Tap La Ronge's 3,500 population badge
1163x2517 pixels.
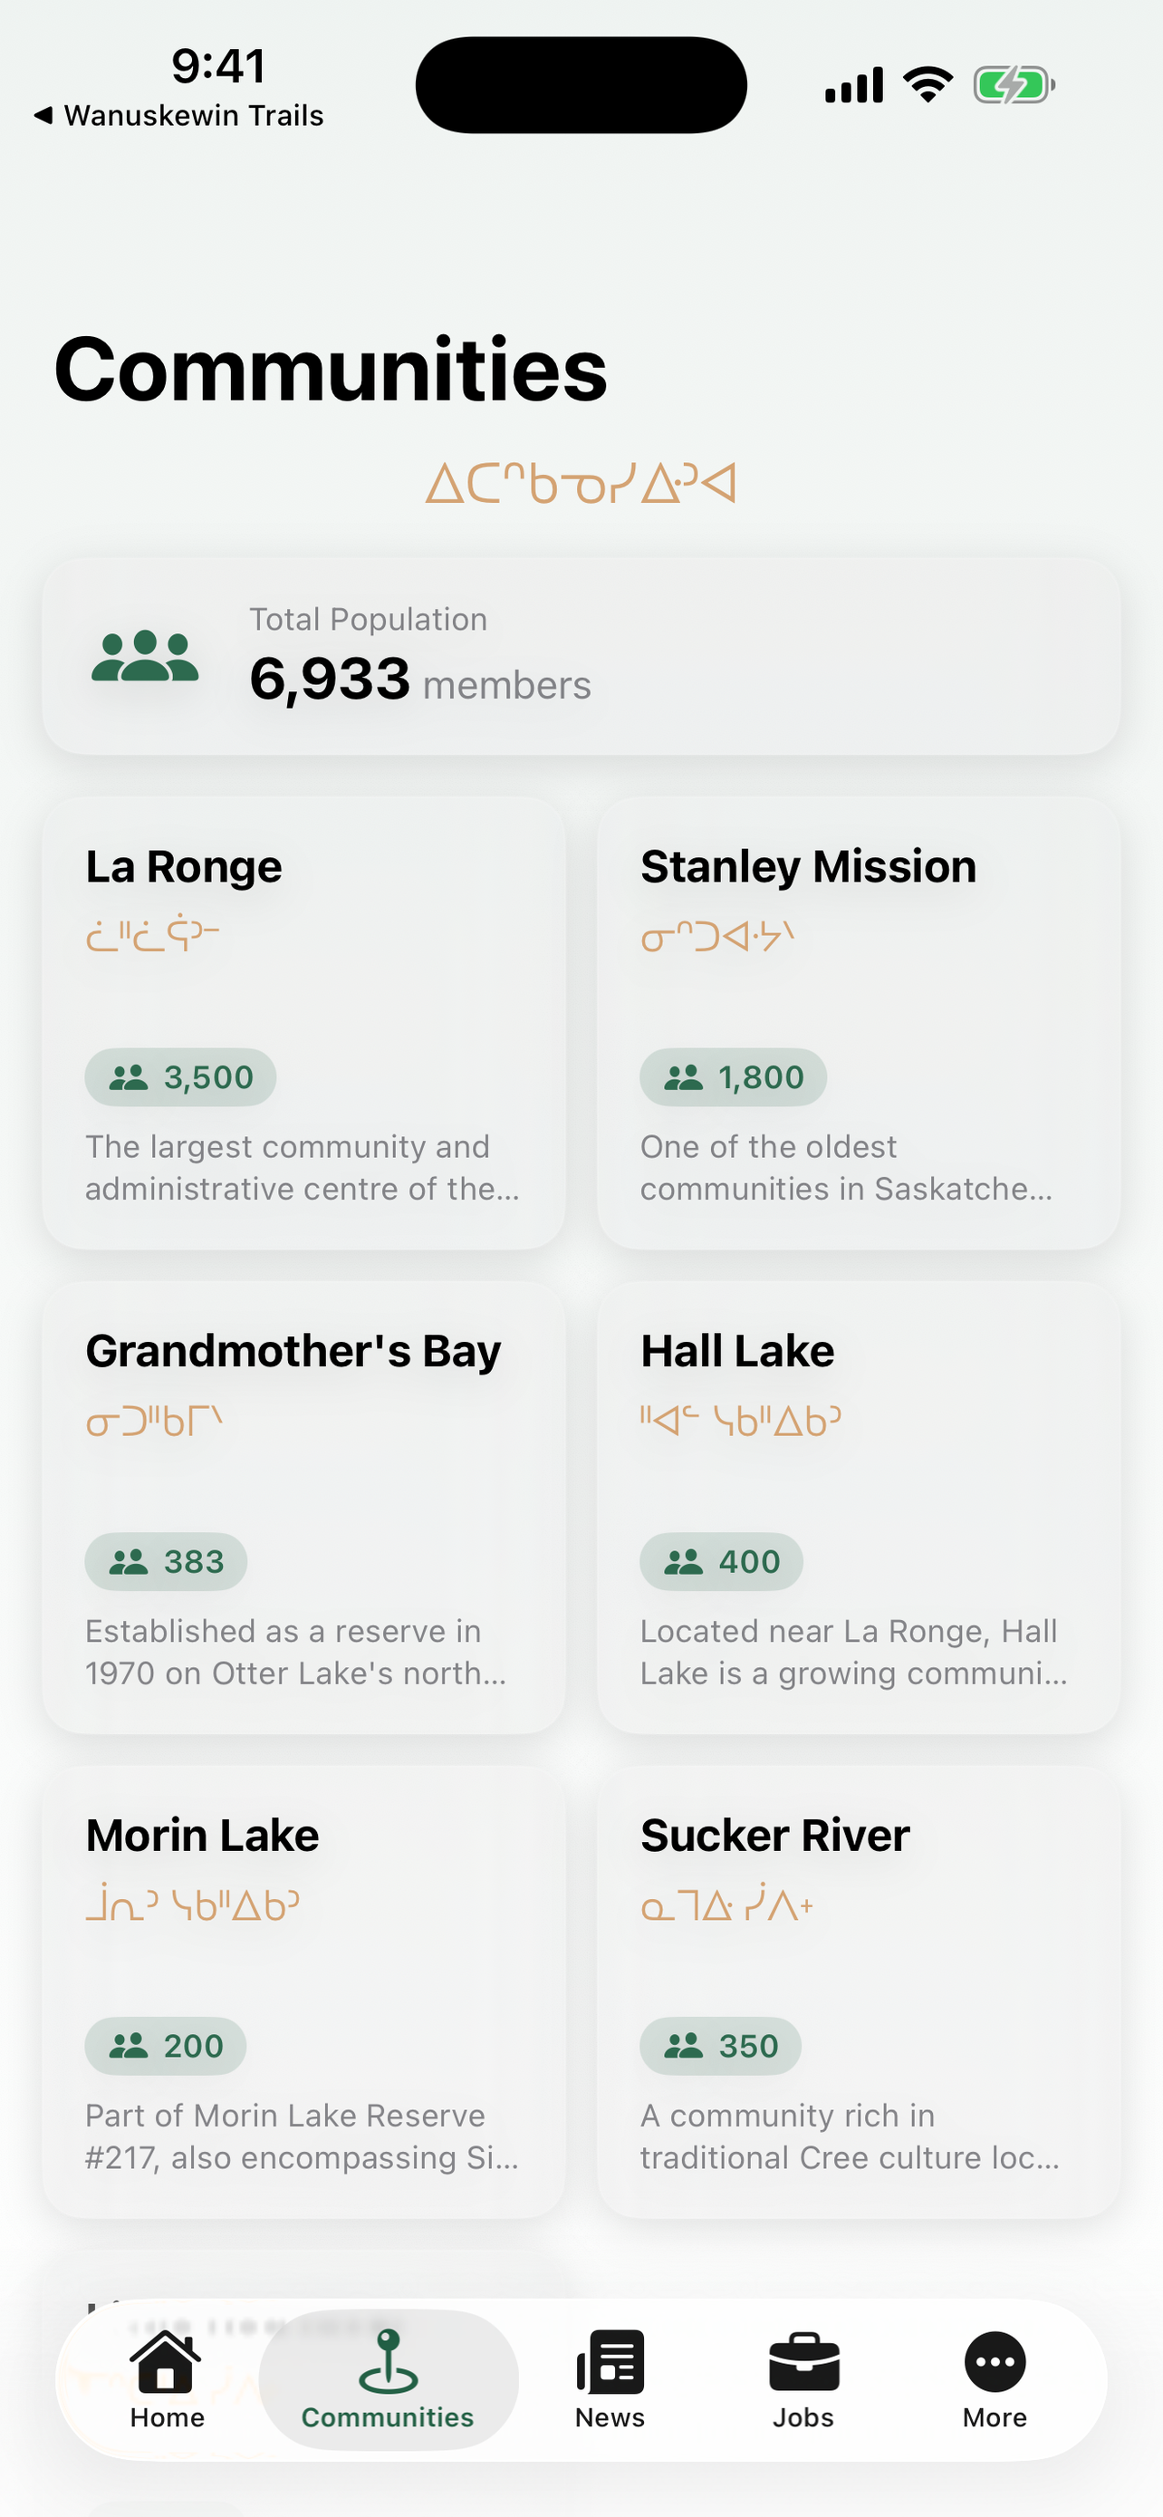(180, 1076)
